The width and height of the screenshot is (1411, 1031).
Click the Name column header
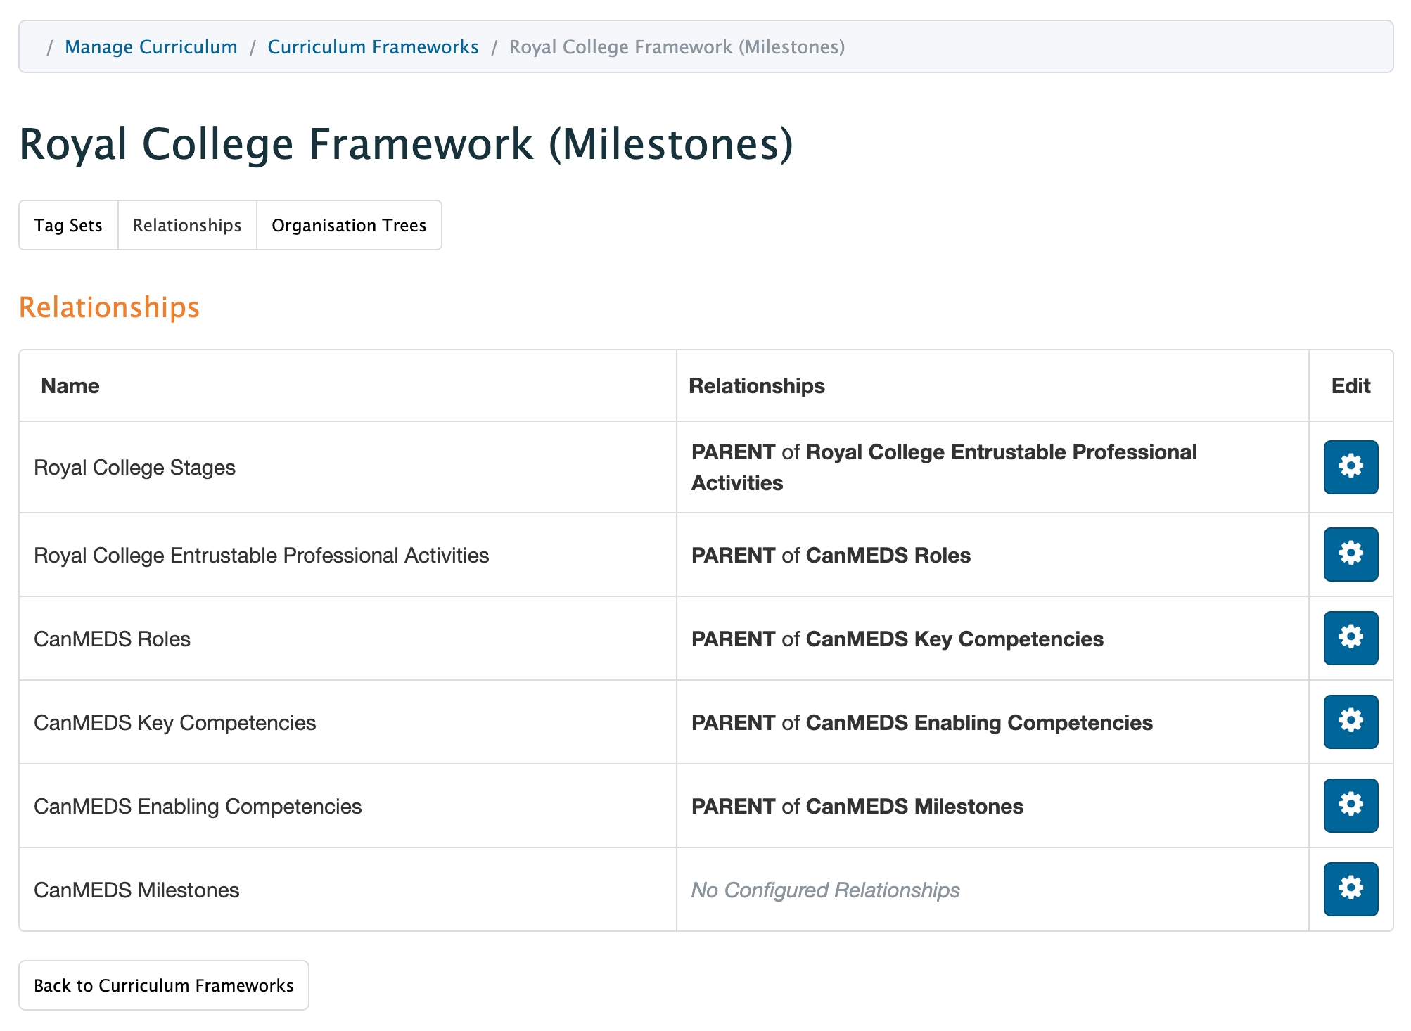(x=70, y=386)
